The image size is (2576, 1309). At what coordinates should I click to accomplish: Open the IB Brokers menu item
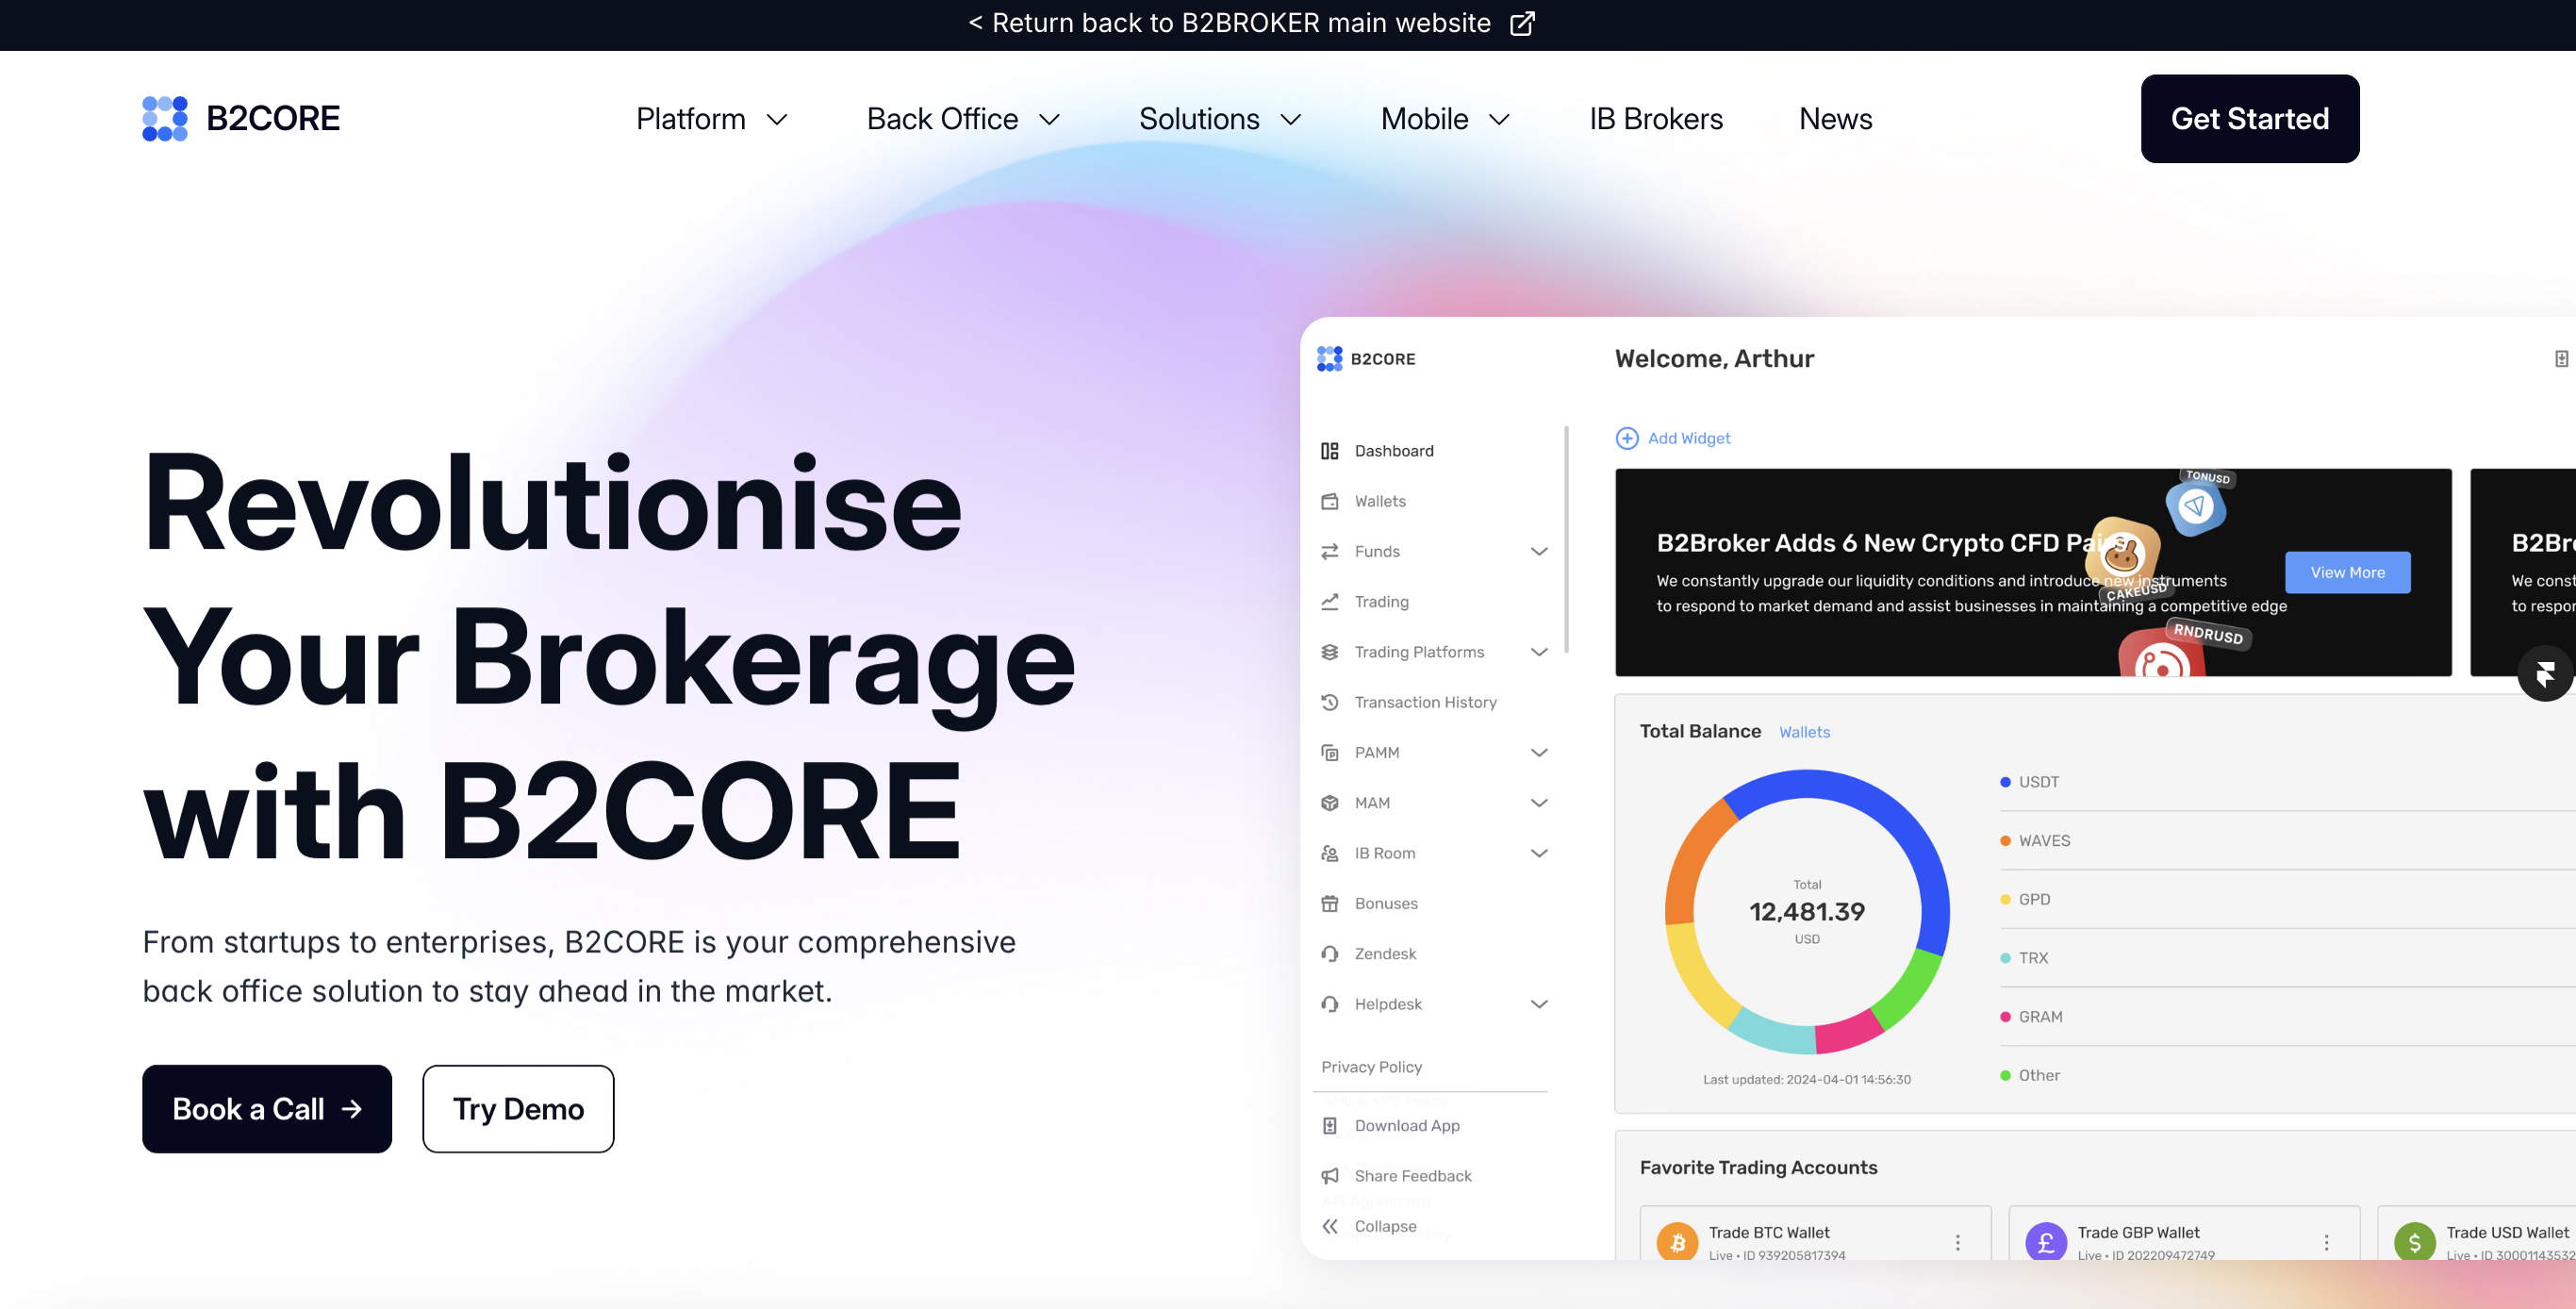1655,118
